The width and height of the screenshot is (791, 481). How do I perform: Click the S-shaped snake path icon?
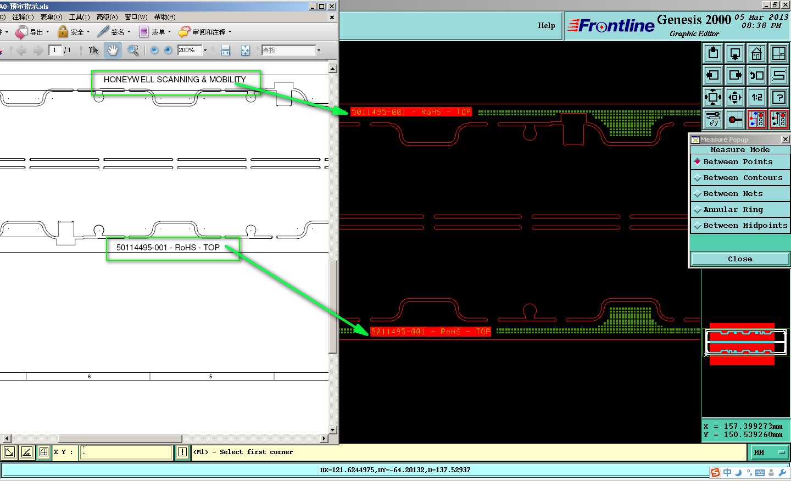click(779, 75)
